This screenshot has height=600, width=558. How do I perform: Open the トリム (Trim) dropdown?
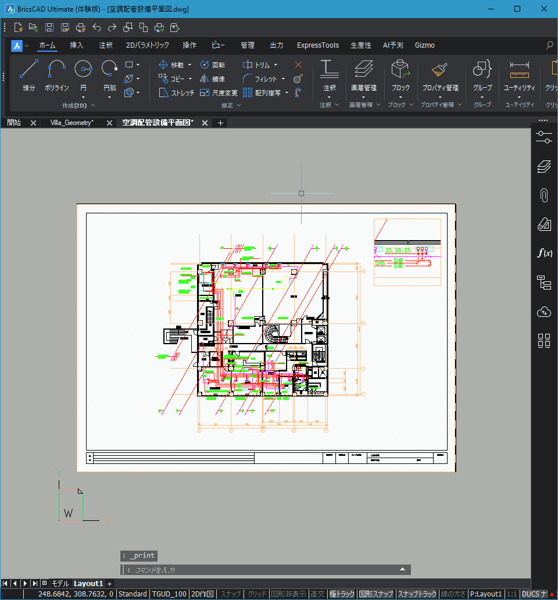point(276,65)
